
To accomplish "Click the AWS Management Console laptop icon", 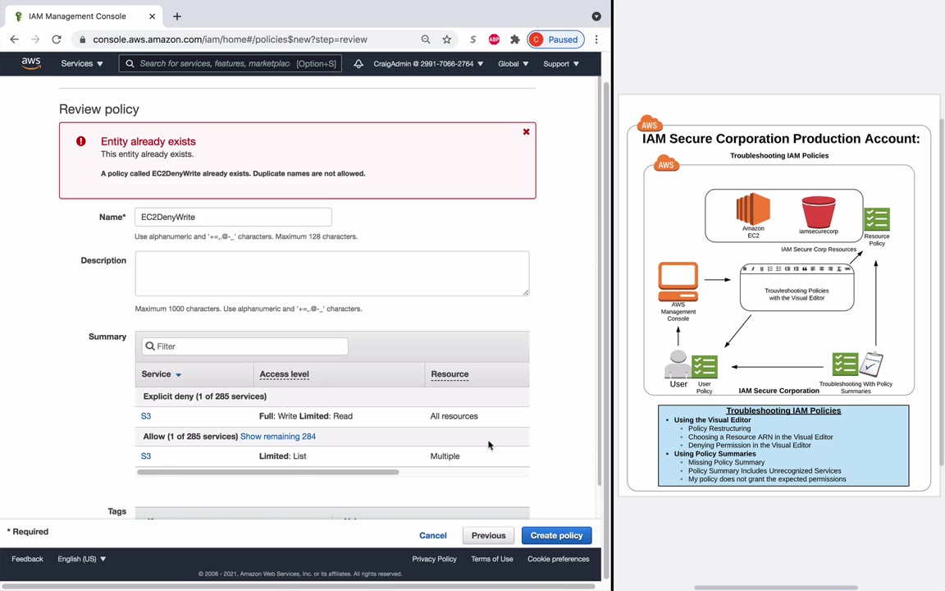I will pyautogui.click(x=678, y=281).
